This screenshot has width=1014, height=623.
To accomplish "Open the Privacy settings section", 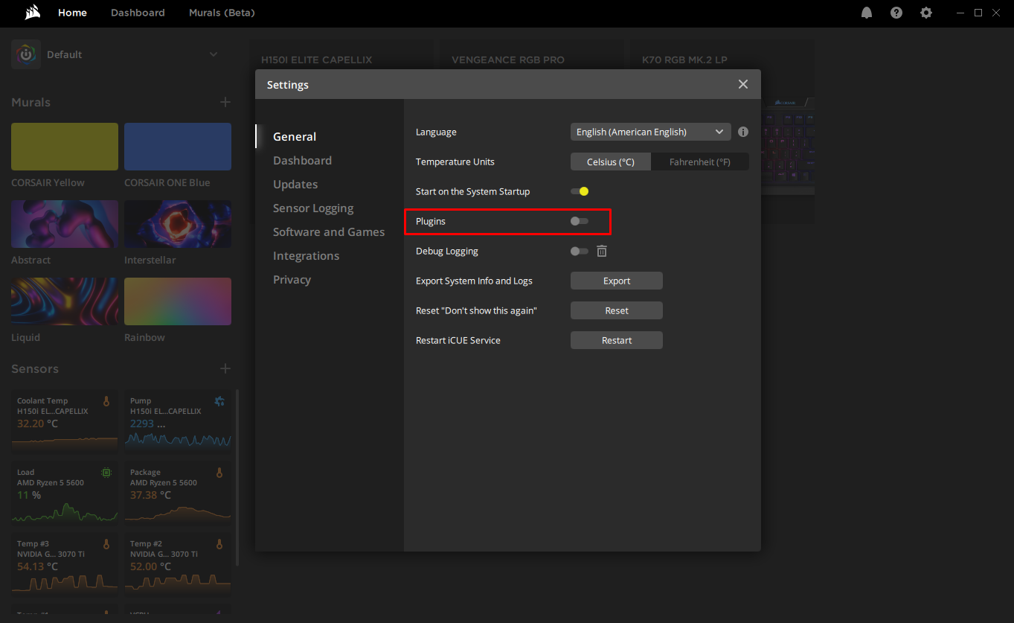I will pyautogui.click(x=292, y=279).
